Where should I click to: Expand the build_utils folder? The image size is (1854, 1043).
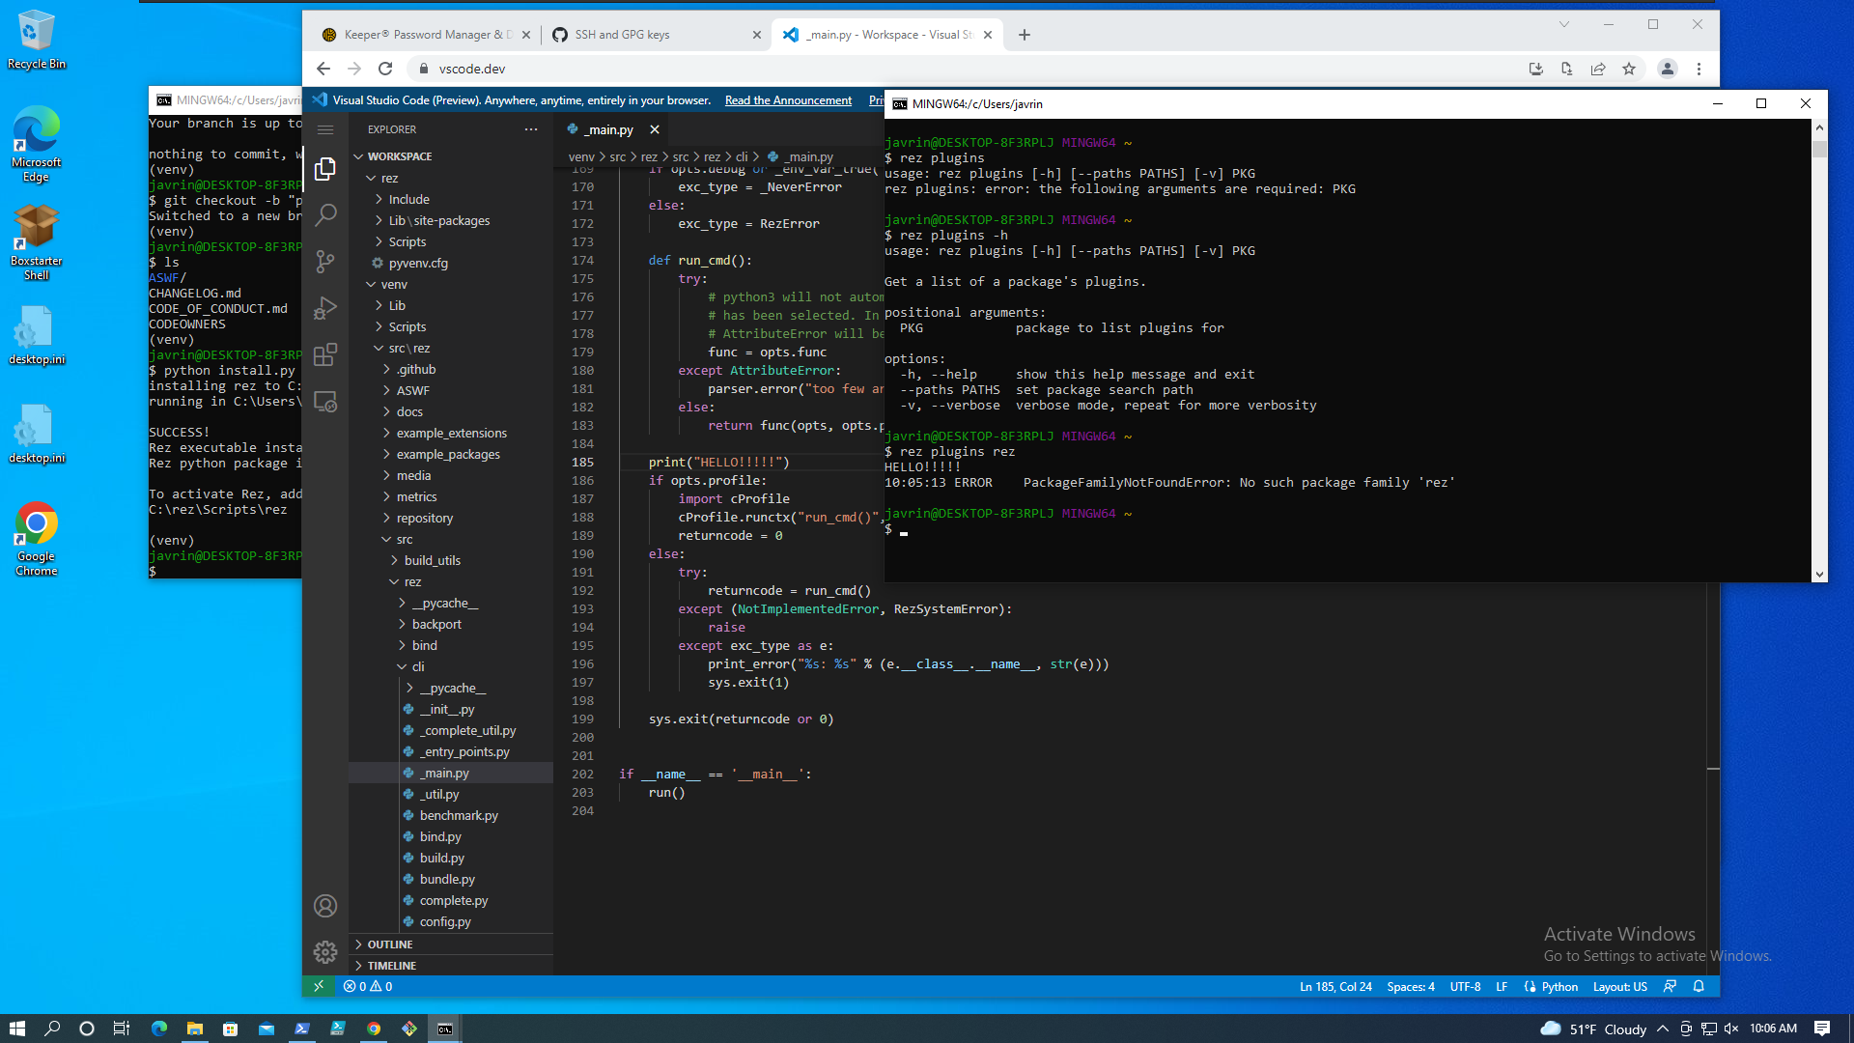pyautogui.click(x=432, y=561)
